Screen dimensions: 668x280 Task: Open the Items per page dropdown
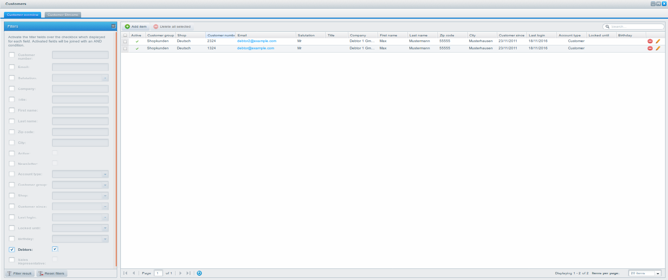click(658, 274)
